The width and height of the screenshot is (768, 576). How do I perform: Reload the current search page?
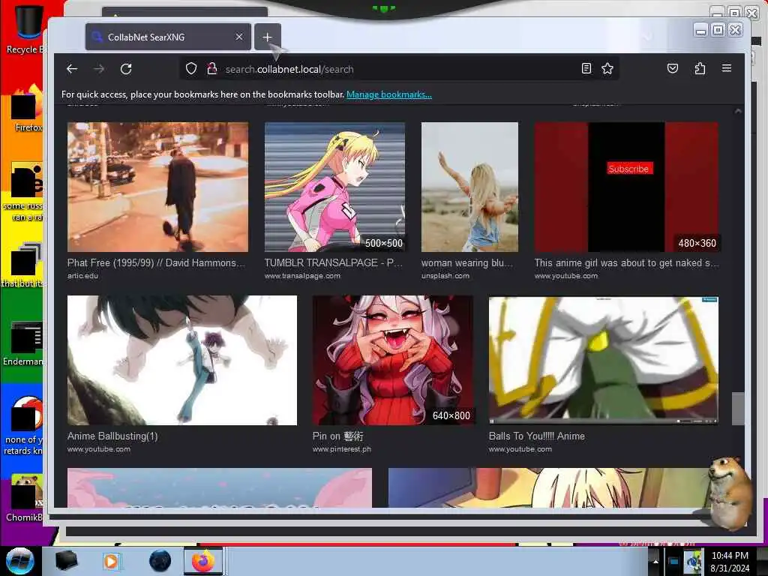[x=126, y=69]
